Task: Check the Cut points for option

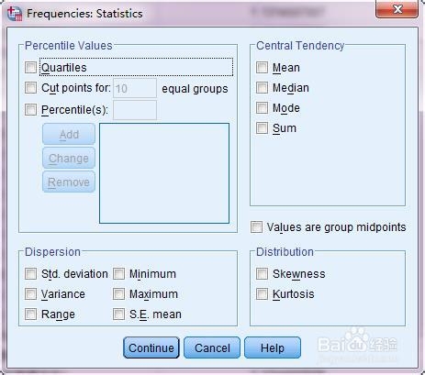Action: [x=30, y=88]
